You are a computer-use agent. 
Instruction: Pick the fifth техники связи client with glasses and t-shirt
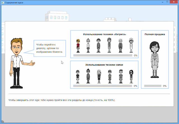[x=121, y=76]
